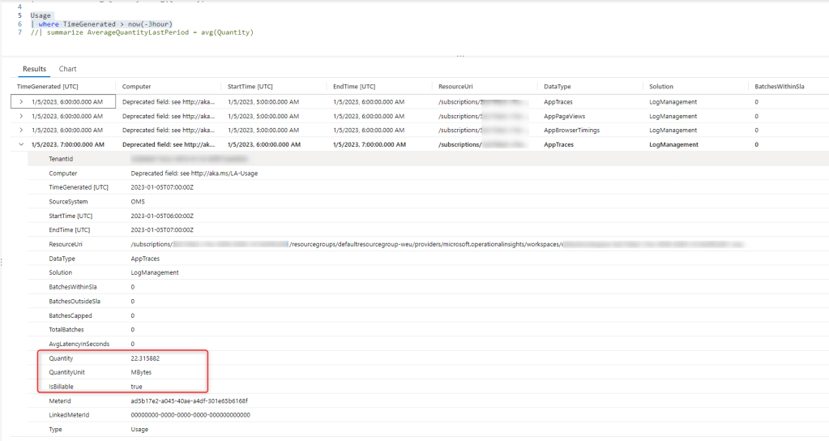Viewport: 829px width, 441px height.
Task: Select the MBytes QuantityUnit value
Action: (141, 372)
